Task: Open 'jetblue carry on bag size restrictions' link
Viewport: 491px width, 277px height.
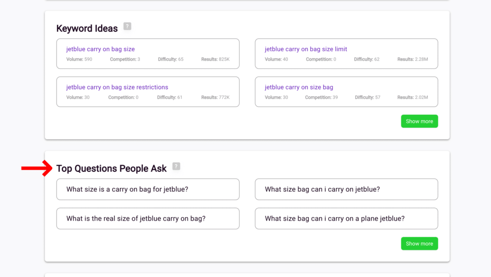Action: [117, 87]
